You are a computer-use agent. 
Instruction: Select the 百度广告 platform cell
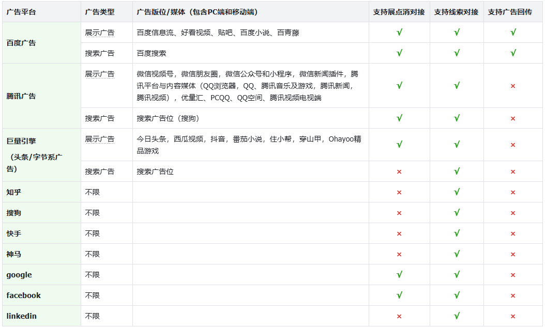pyautogui.click(x=42, y=43)
